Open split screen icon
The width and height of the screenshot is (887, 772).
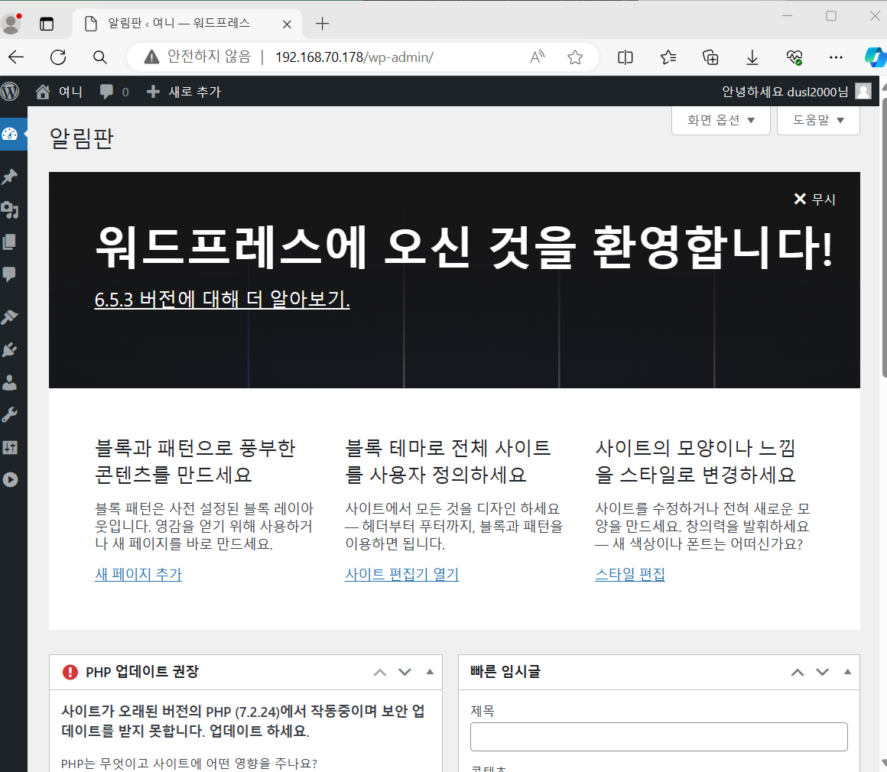point(625,57)
